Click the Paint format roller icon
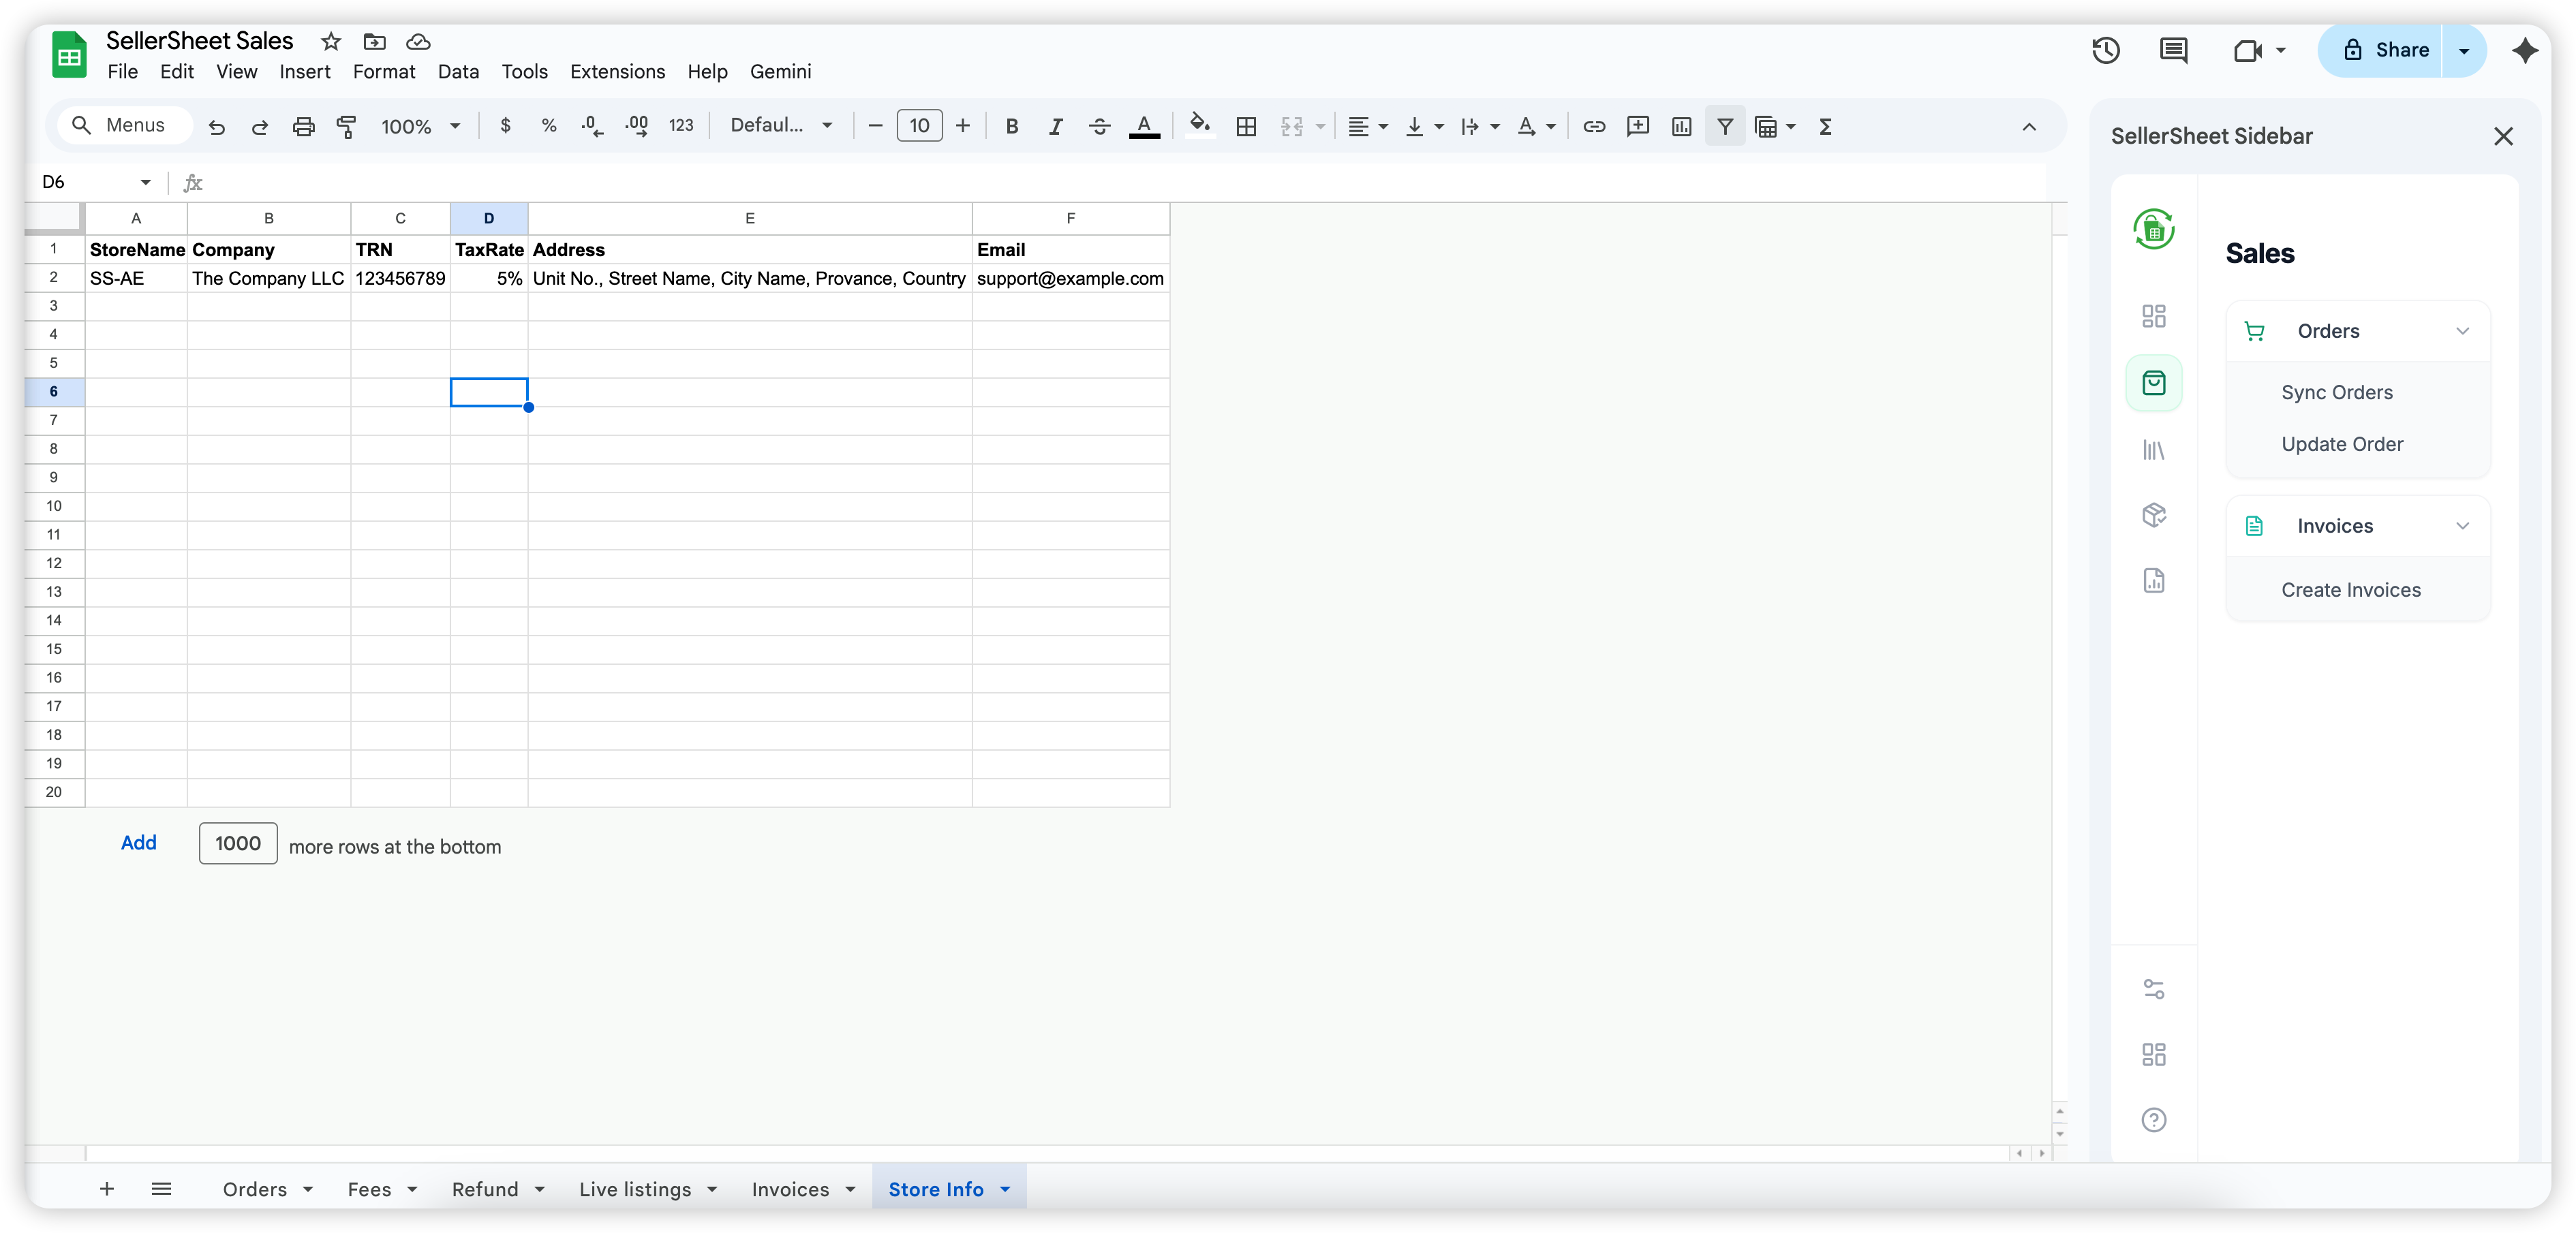 346,126
